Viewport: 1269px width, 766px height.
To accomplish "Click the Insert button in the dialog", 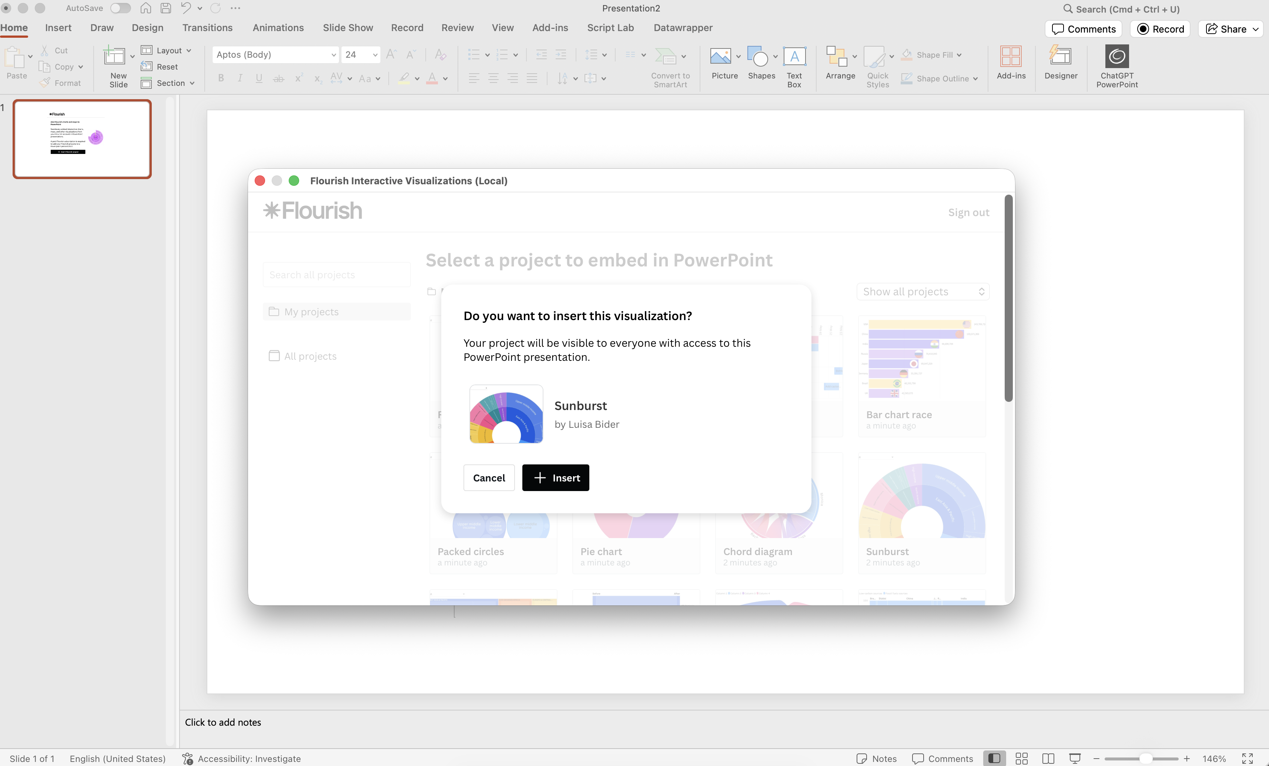I will point(555,478).
